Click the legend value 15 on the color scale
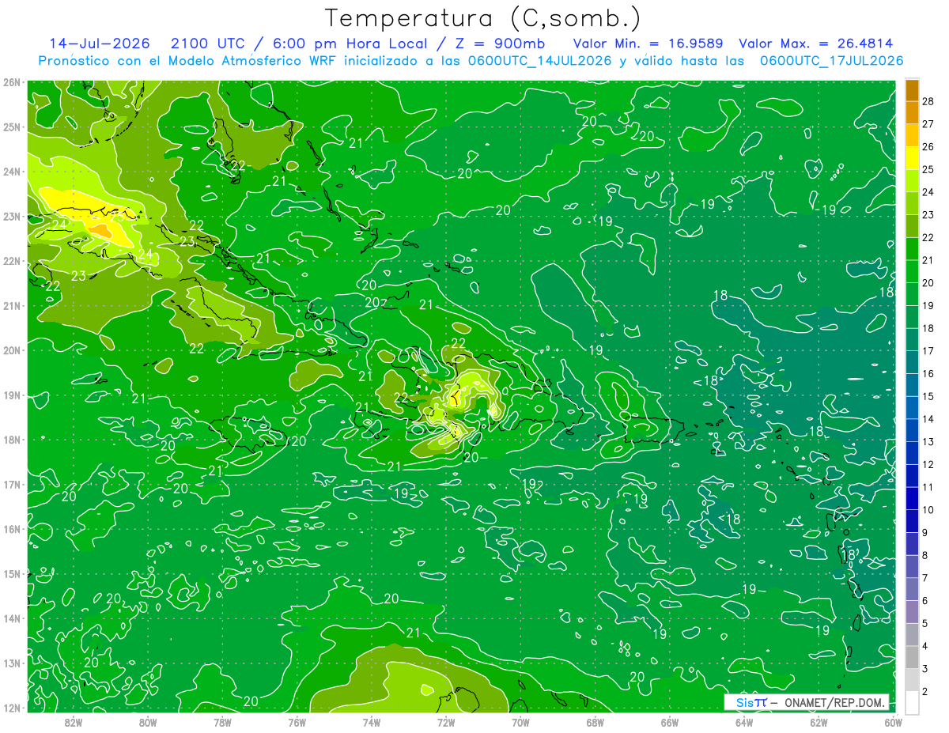Viewport: 949px width, 733px height. pyautogui.click(x=928, y=397)
